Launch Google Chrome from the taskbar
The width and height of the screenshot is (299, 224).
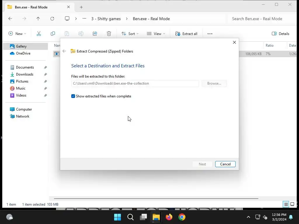[x=182, y=217]
